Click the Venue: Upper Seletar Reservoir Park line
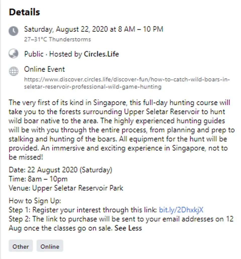This screenshot has width=241, height=259. (x=66, y=188)
